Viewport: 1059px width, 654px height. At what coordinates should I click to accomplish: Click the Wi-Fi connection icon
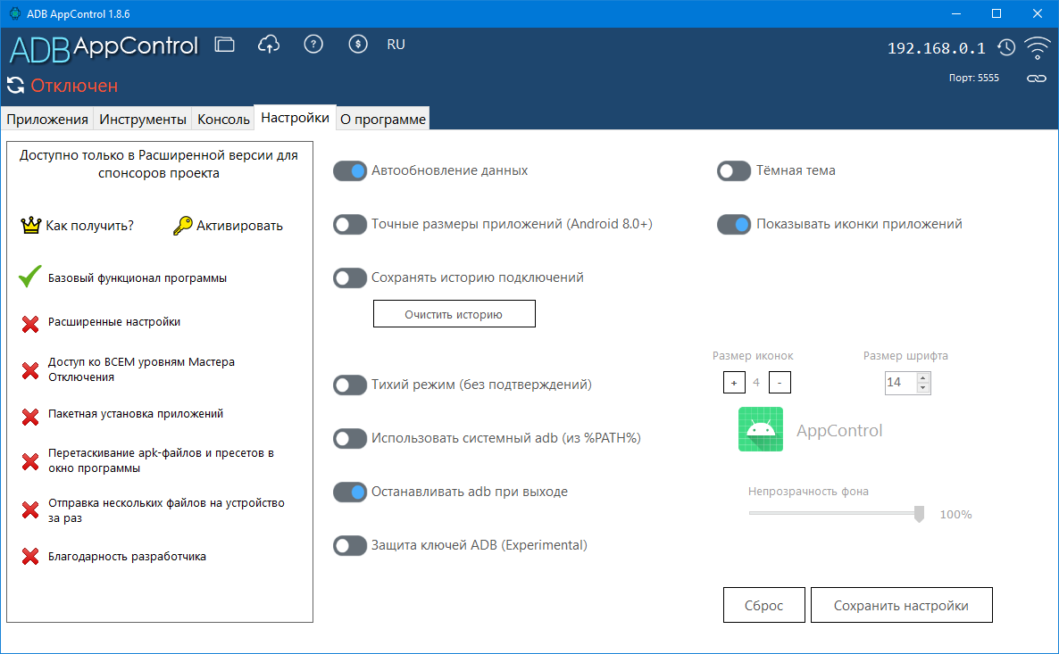point(1037,47)
